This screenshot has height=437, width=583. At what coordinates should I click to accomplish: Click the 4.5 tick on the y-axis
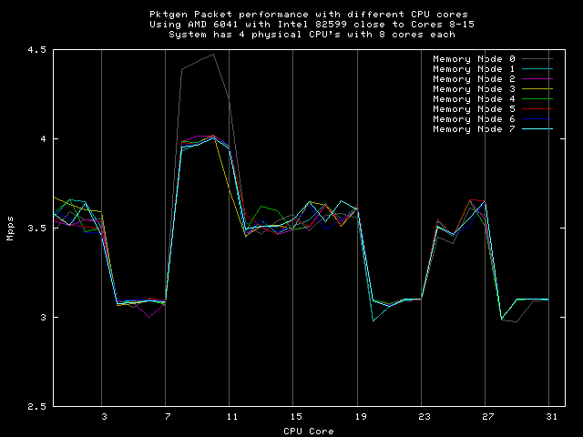[36, 50]
